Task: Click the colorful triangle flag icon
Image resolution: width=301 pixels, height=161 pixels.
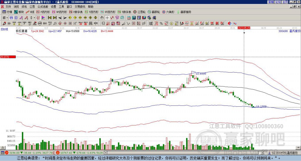Action: tap(44, 18)
